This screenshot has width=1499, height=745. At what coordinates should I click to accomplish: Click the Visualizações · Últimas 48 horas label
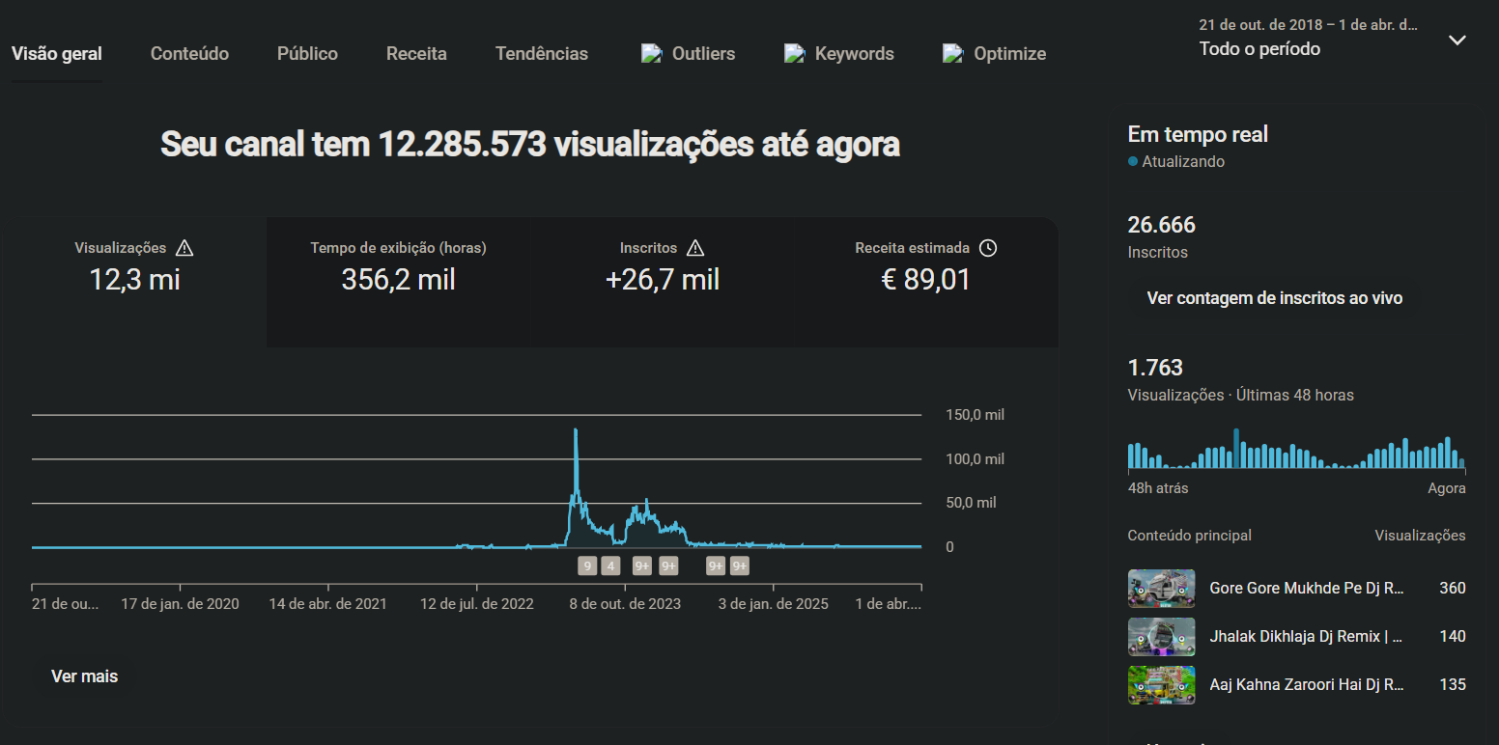tap(1241, 396)
